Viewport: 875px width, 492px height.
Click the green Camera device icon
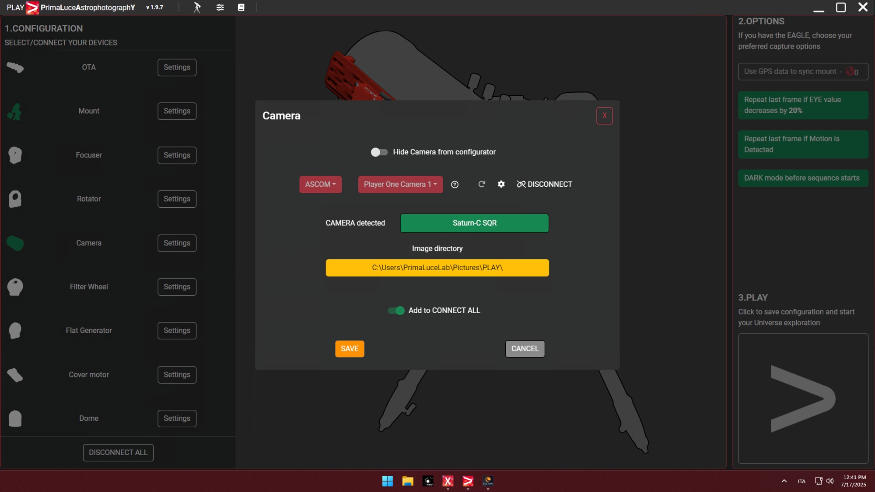click(15, 243)
